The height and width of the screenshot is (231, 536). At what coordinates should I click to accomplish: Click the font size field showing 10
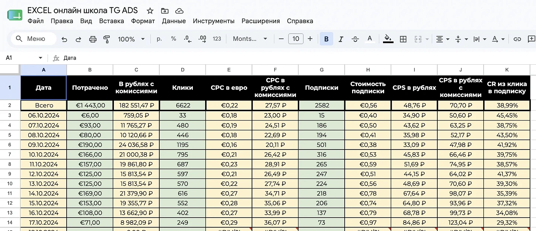point(296,39)
